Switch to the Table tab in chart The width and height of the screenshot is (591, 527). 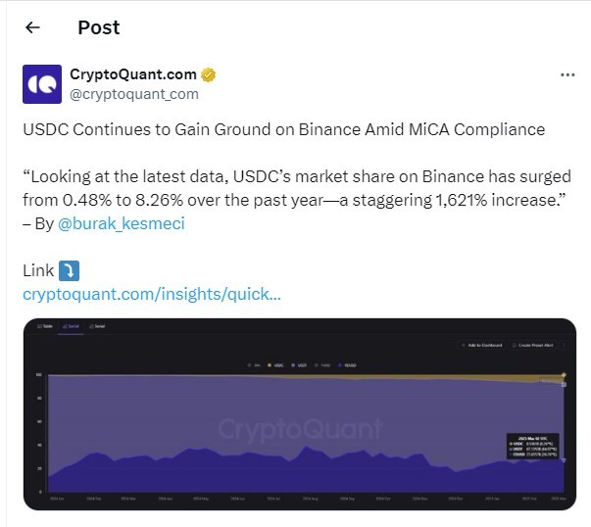[45, 326]
